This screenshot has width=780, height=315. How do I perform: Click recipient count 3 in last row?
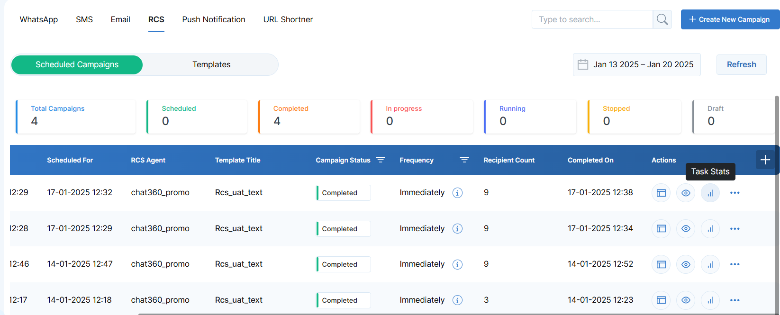click(486, 300)
